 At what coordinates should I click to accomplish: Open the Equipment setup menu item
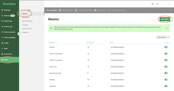(x=26, y=17)
